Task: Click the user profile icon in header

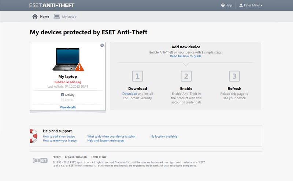Action: pyautogui.click(x=241, y=5)
